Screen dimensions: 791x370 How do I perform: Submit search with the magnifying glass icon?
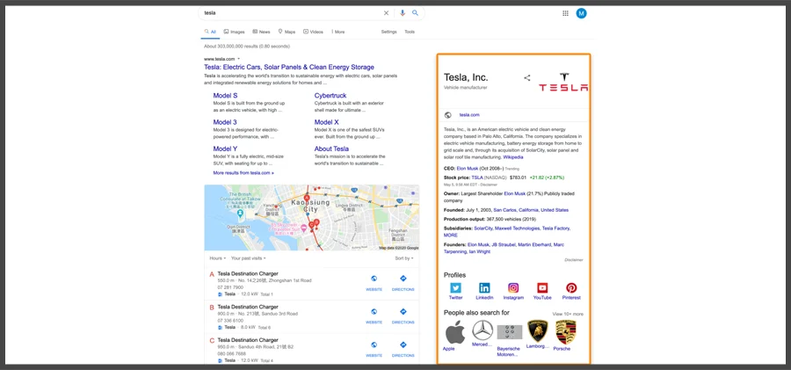click(415, 13)
